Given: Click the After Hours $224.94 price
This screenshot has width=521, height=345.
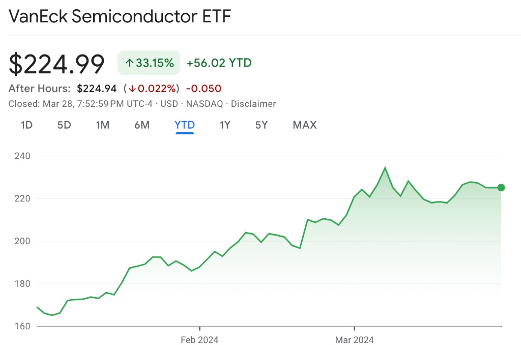Looking at the screenshot, I should pyautogui.click(x=97, y=89).
